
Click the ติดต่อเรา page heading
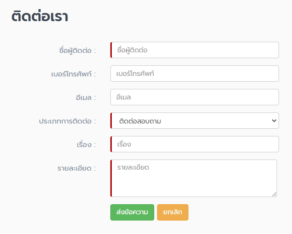[x=40, y=16]
